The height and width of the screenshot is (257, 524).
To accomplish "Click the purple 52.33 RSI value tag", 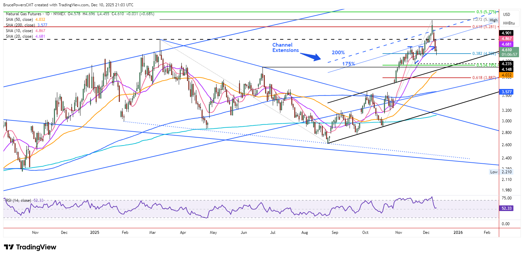I will pyautogui.click(x=506, y=208).
